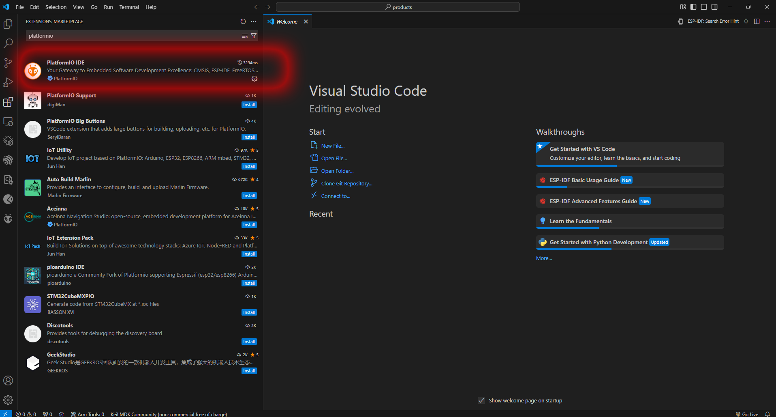Viewport: 776px width, 417px height.
Task: Go back with the navigation arrow
Action: point(257,7)
